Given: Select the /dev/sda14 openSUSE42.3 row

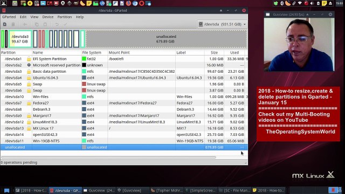Looking at the screenshot, I should [x=124, y=135].
